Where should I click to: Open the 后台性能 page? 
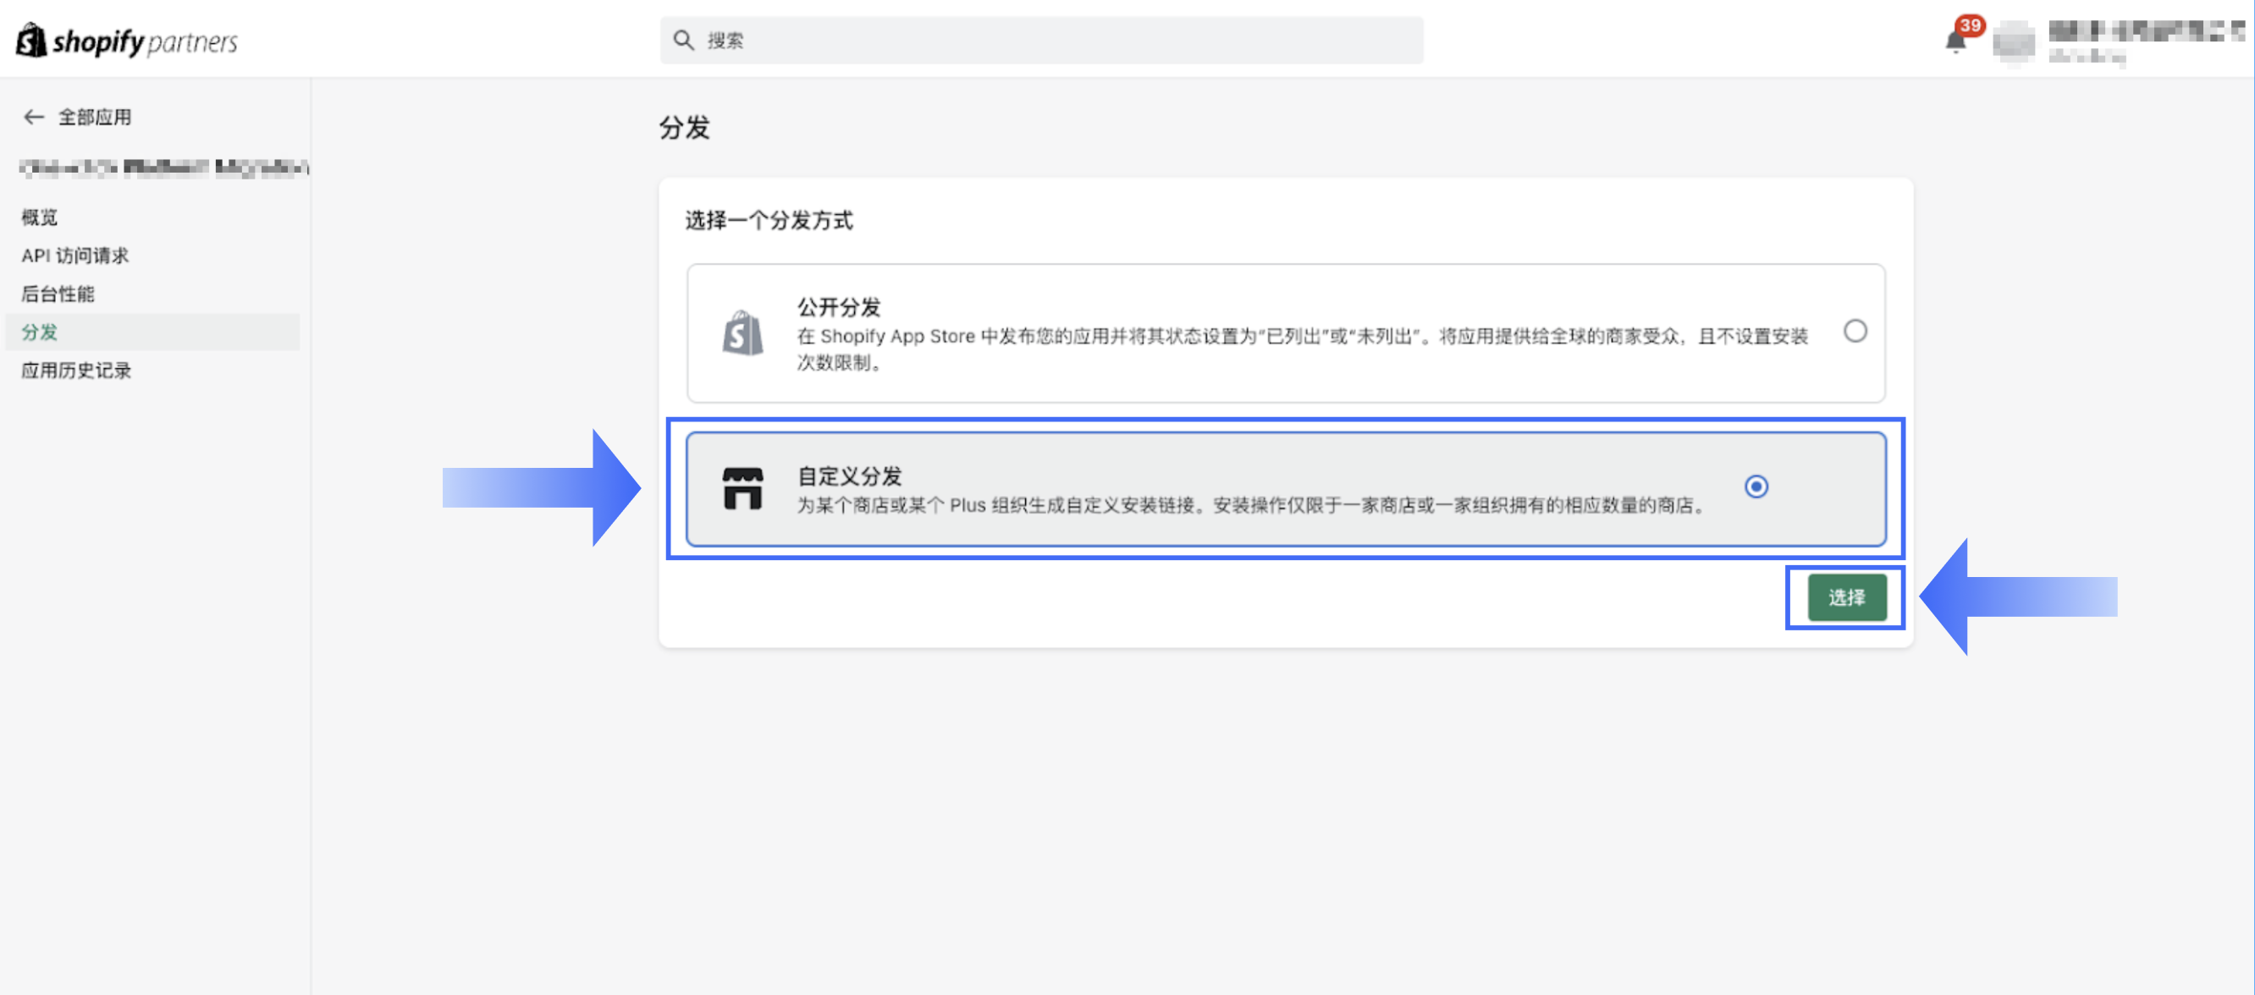point(58,294)
